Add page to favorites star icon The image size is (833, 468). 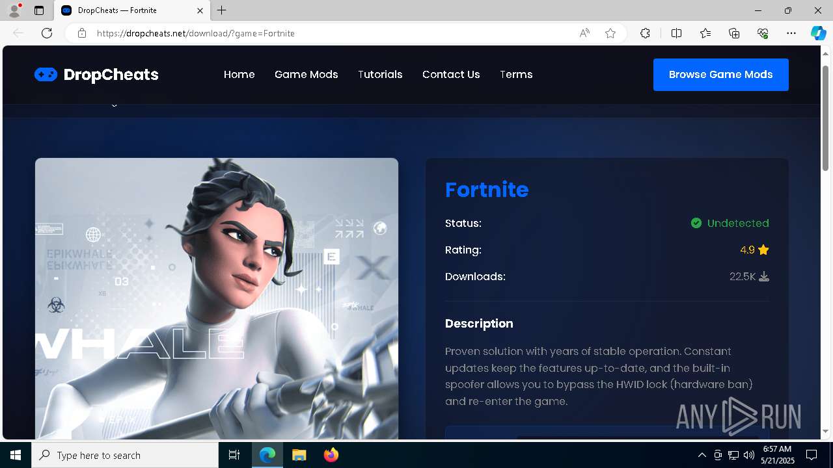(610, 33)
